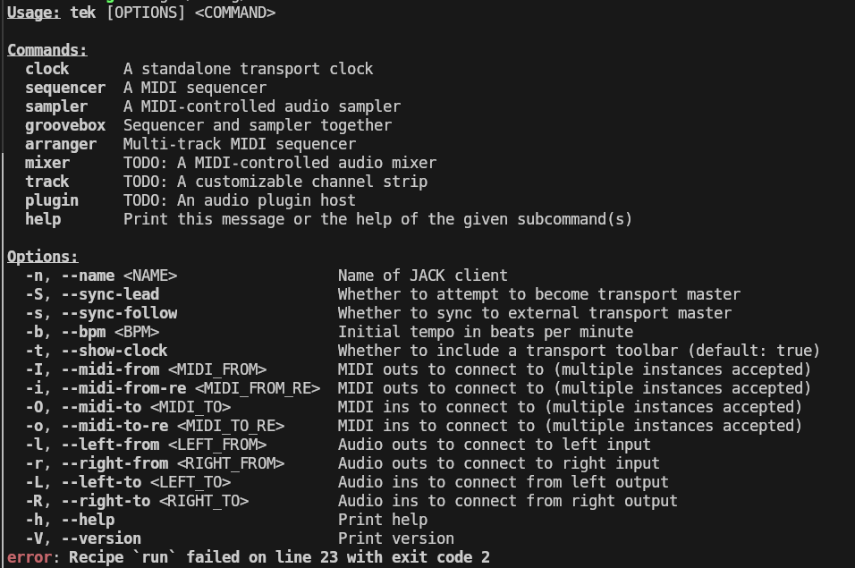The width and height of the screenshot is (855, 568).
Task: Click the '--midi-from-re' option text
Action: tap(123, 389)
